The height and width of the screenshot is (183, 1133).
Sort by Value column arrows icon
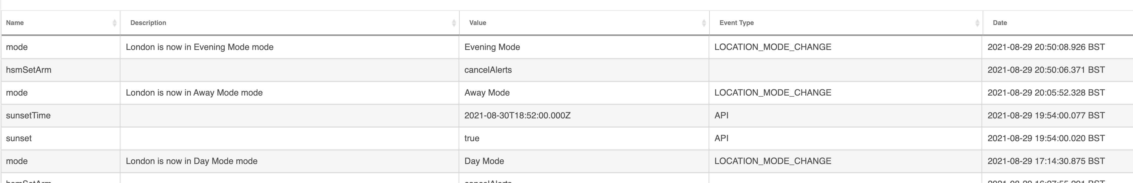tap(704, 23)
